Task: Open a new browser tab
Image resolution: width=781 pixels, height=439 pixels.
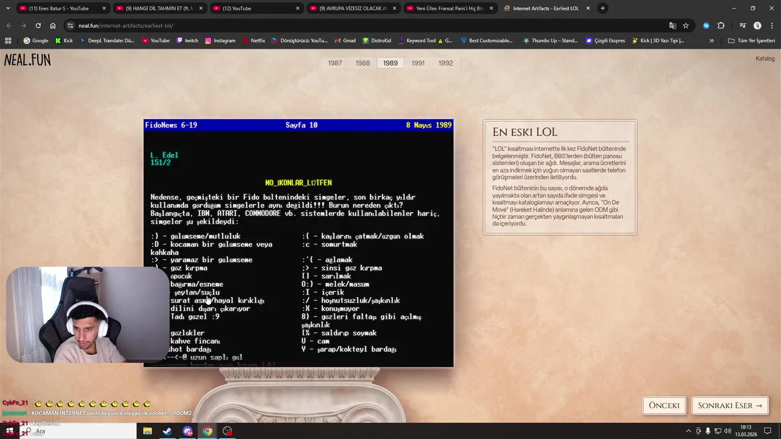Action: [603, 9]
